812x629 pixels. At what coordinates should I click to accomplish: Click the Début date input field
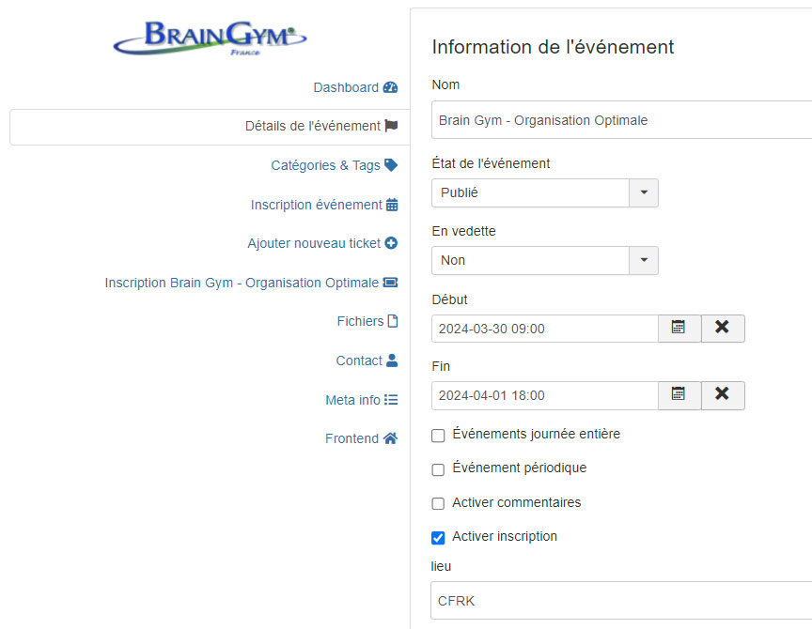coord(545,329)
